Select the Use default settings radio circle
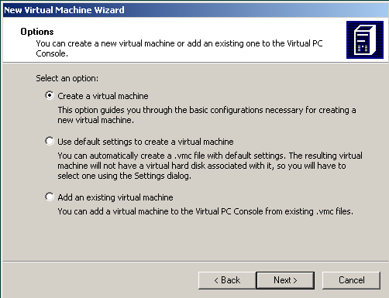This screenshot has height=298, width=389. coord(50,141)
